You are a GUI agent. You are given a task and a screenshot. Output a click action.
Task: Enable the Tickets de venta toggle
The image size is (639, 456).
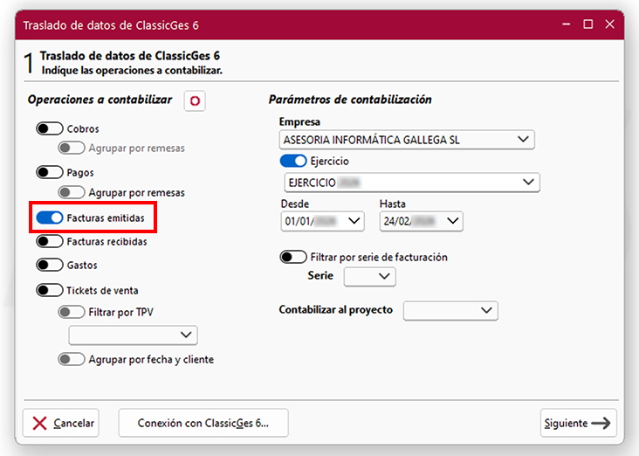coord(49,290)
